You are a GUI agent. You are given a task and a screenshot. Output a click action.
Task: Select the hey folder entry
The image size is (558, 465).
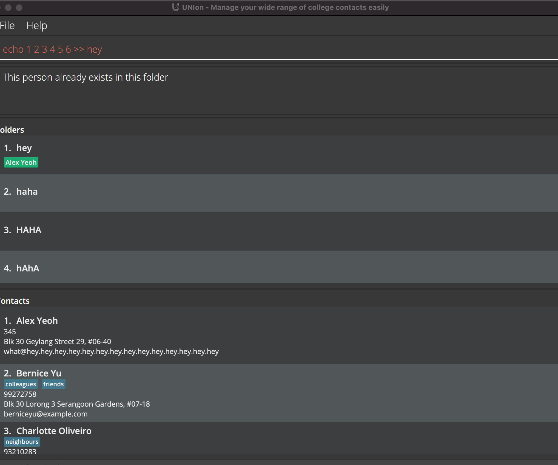[x=24, y=148]
